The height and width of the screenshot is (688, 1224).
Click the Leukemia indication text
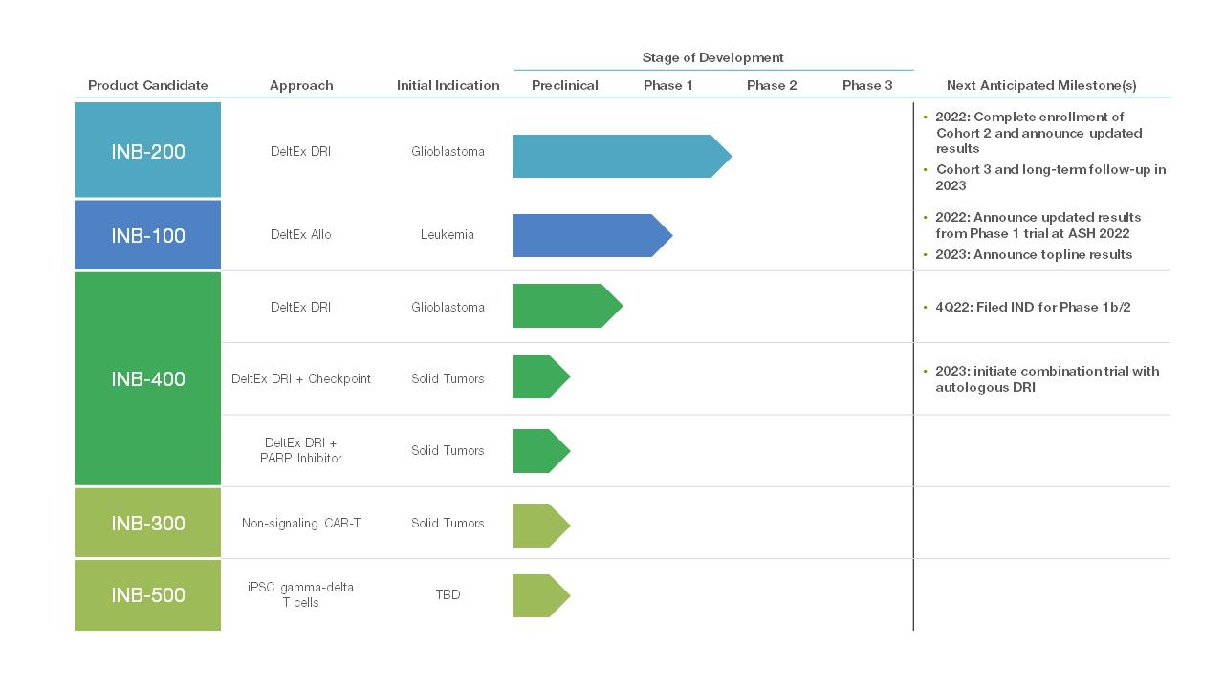(448, 234)
